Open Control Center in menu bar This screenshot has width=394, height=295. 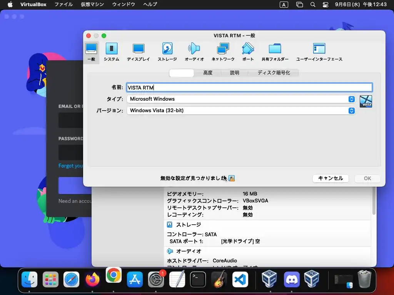[x=326, y=5]
